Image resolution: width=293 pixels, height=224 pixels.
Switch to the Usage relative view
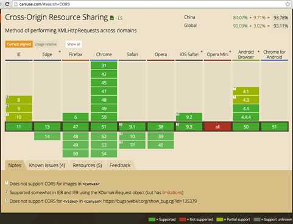[x=46, y=44]
